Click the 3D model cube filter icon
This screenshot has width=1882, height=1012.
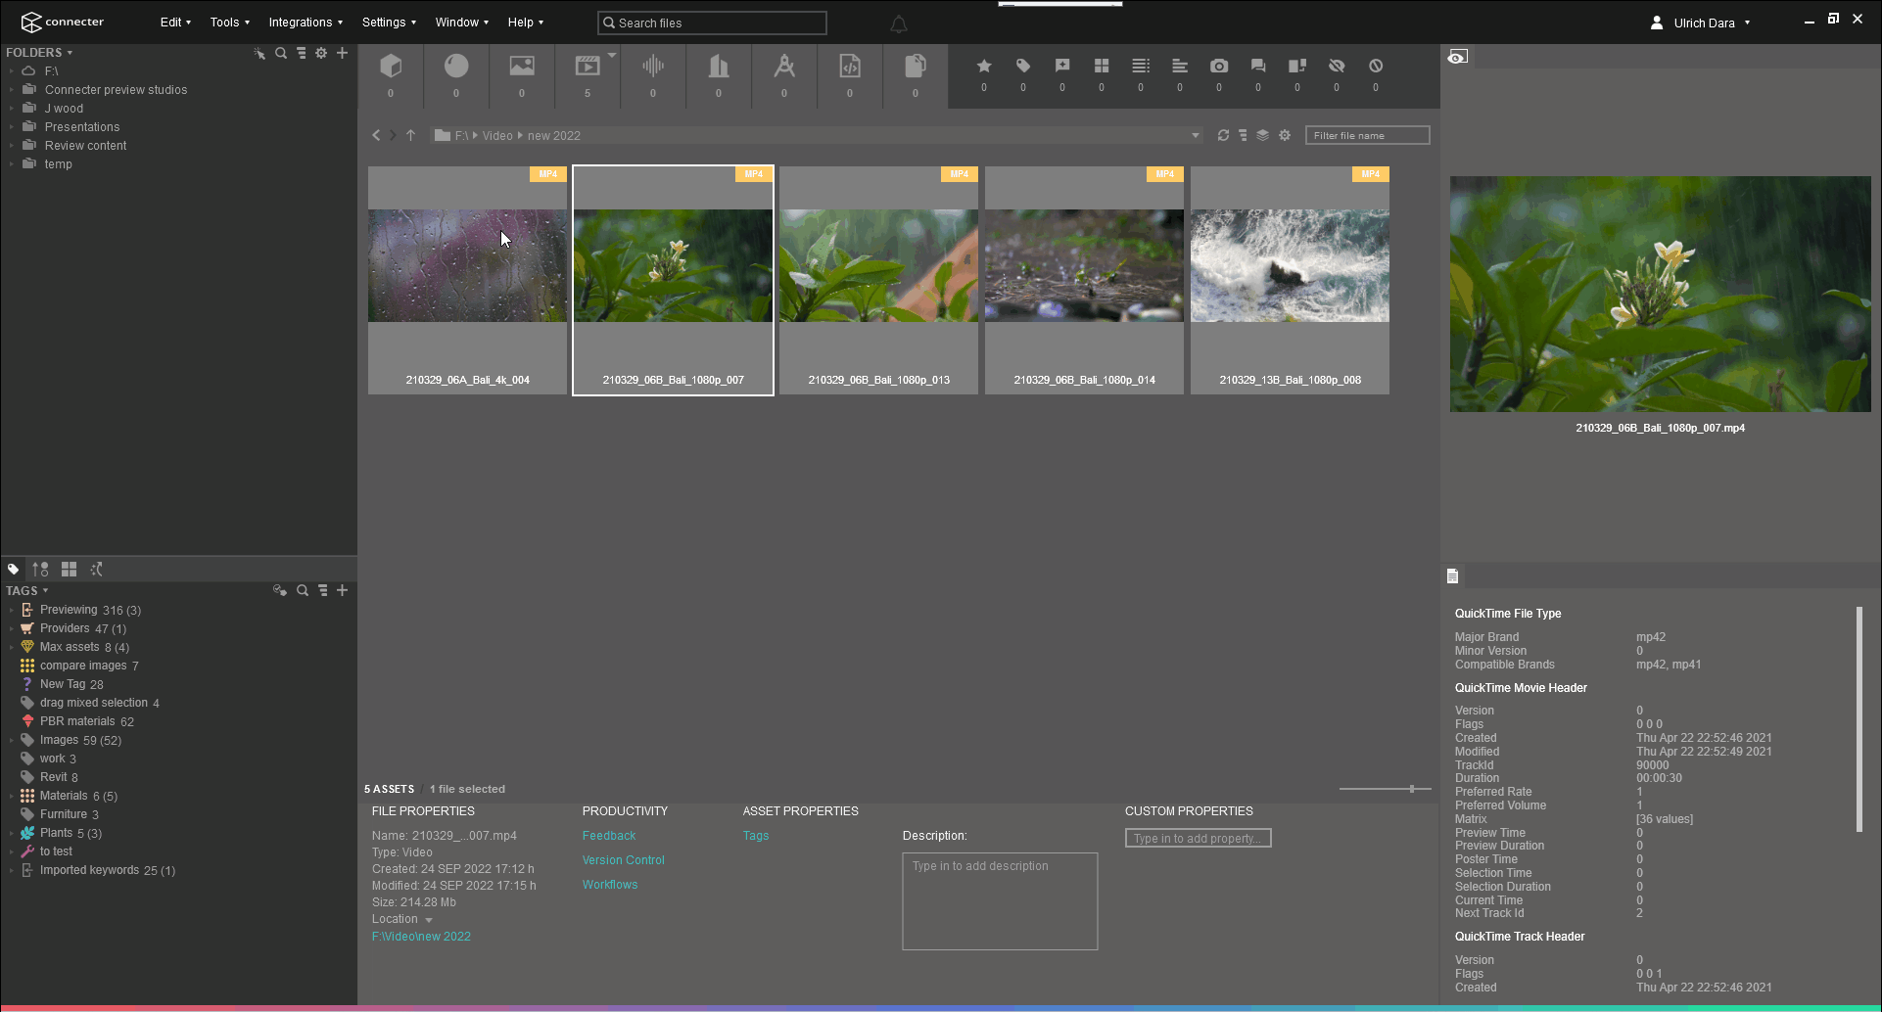[x=391, y=67]
